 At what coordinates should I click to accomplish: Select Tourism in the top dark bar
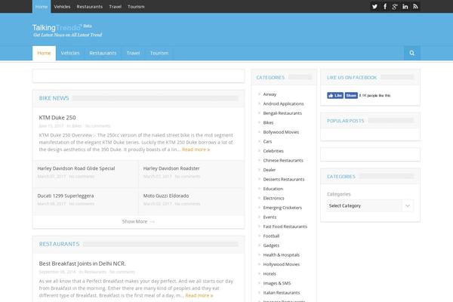[x=136, y=6]
